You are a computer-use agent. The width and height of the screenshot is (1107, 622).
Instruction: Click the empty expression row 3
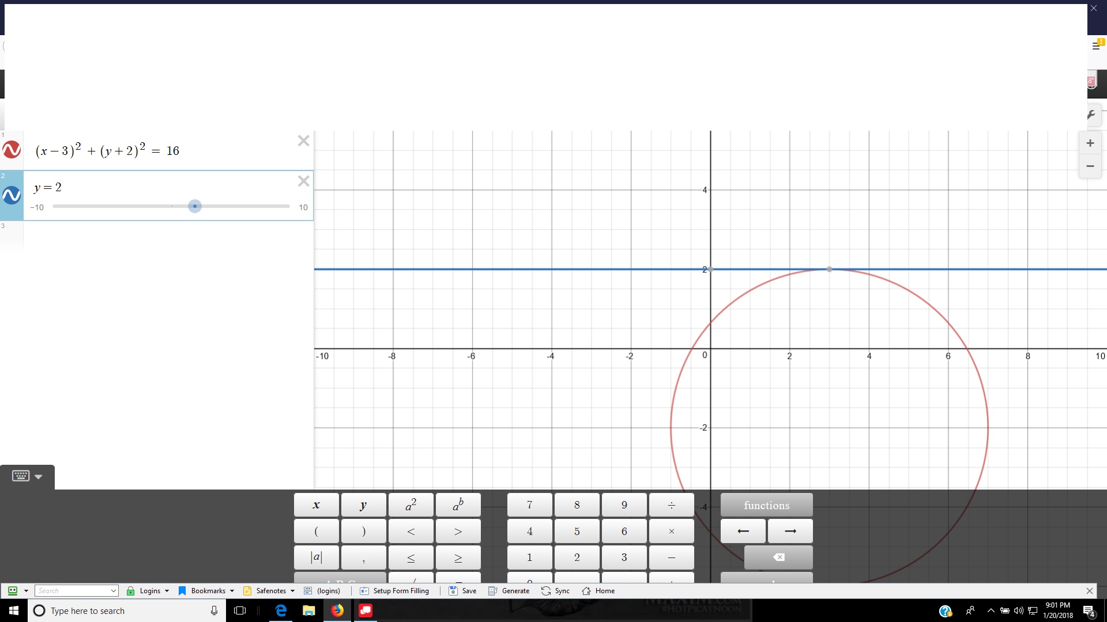[167, 236]
